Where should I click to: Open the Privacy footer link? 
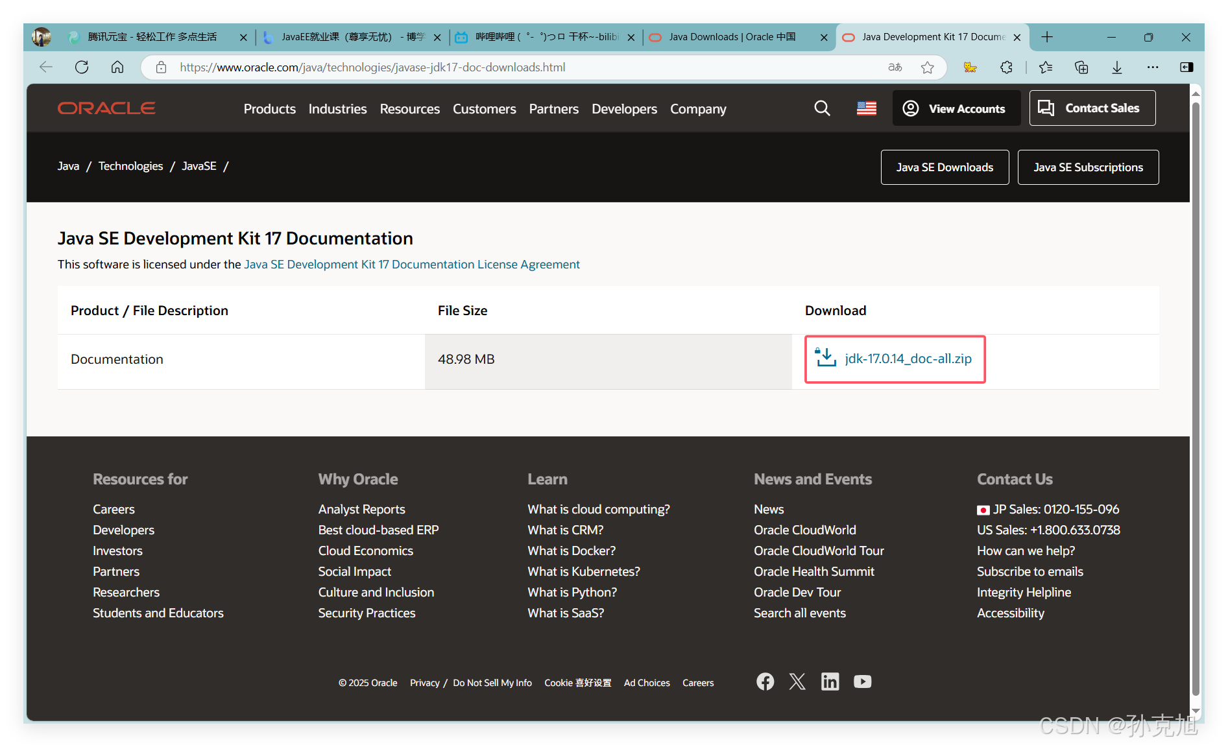(425, 683)
